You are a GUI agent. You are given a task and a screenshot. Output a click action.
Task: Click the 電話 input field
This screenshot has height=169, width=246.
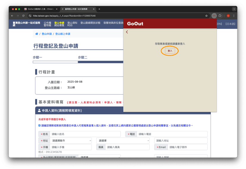[x=172, y=134]
